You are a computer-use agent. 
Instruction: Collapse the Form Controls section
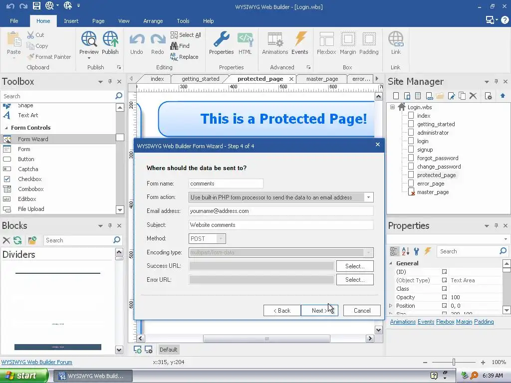point(6,128)
